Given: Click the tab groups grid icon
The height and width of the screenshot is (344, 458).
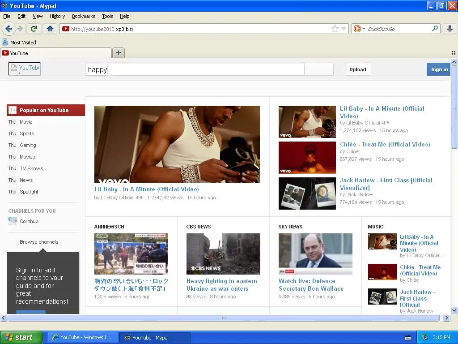Looking at the screenshot, I should tap(454, 53).
